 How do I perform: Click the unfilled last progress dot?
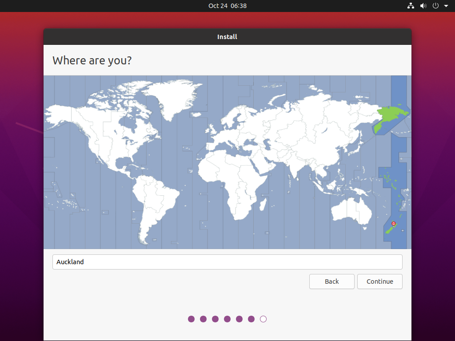(x=263, y=319)
